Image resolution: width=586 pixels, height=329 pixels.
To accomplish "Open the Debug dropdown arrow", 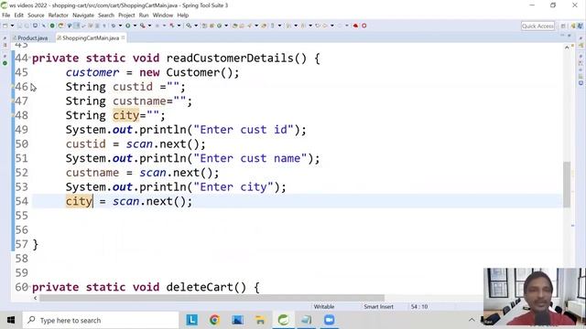I will tap(120, 26).
